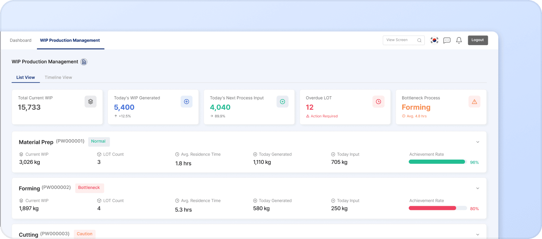Click the Today Generated icon in Forming
542x239 pixels.
coord(255,201)
